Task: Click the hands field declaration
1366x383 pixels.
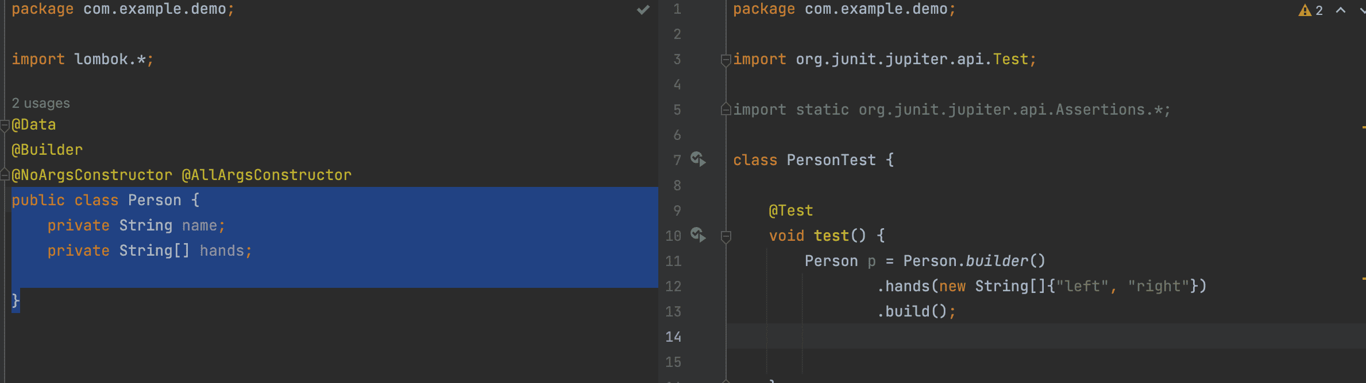Action: (222, 251)
